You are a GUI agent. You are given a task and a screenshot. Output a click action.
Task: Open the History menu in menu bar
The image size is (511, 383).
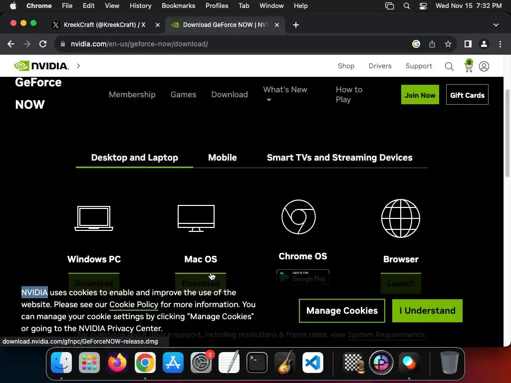pos(140,6)
